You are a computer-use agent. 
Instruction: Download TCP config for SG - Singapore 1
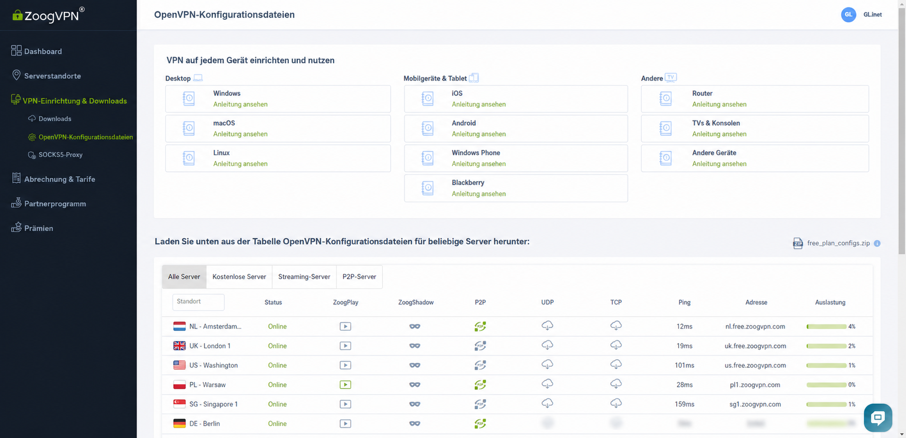(616, 404)
